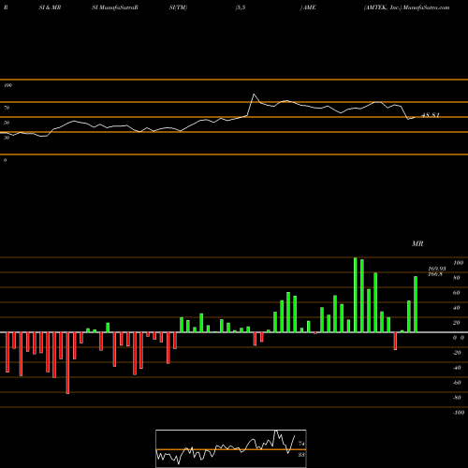468x468 pixels.
Task: Click the RSI axis label 100
Action: click(8, 85)
